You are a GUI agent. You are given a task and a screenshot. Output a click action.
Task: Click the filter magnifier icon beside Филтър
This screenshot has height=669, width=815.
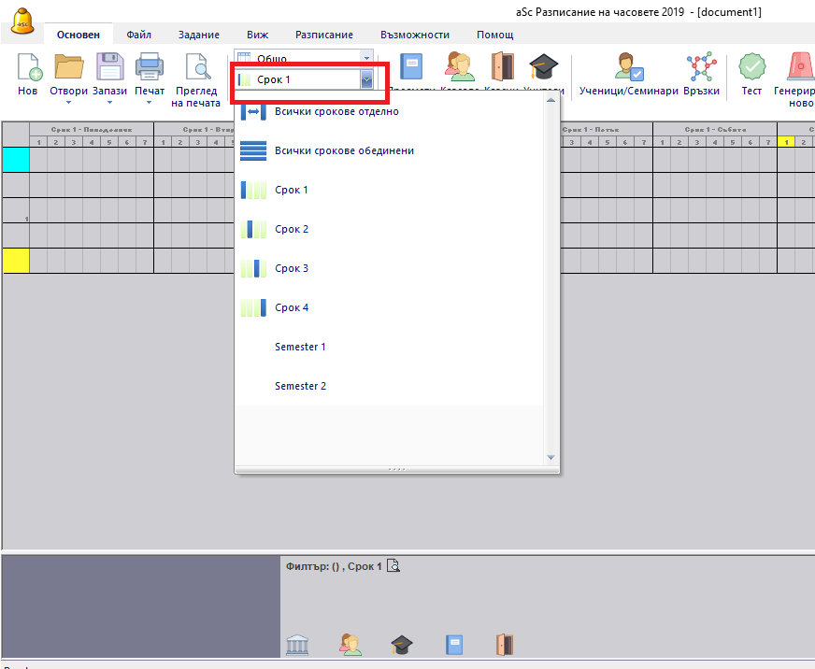coord(393,566)
